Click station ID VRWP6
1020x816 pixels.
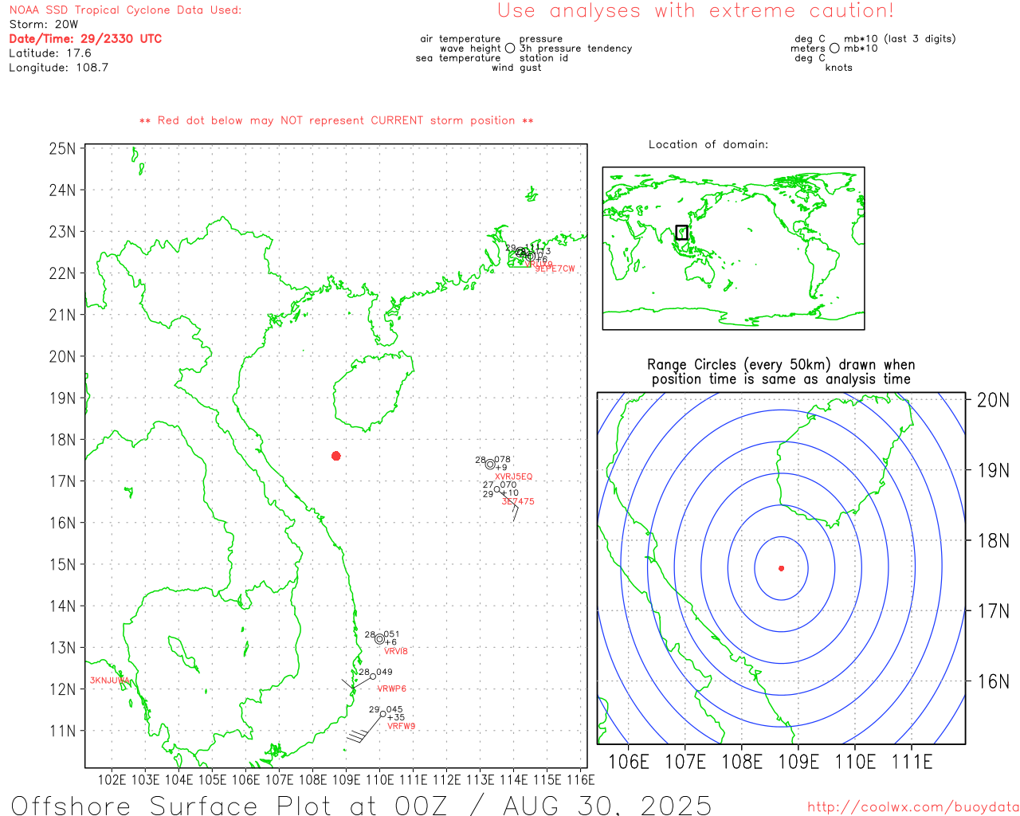[391, 688]
